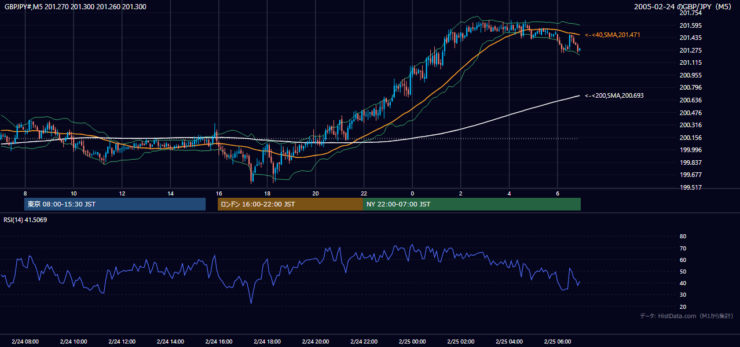Click price axis value 199.677
740x347 pixels.
point(690,175)
